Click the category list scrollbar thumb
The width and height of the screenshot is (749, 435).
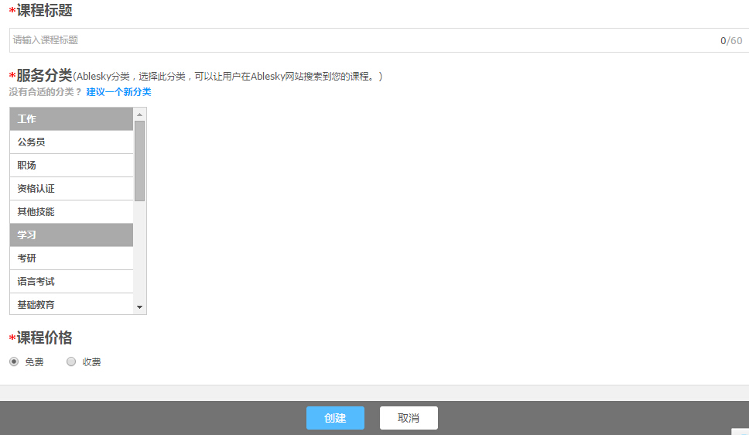pos(140,160)
